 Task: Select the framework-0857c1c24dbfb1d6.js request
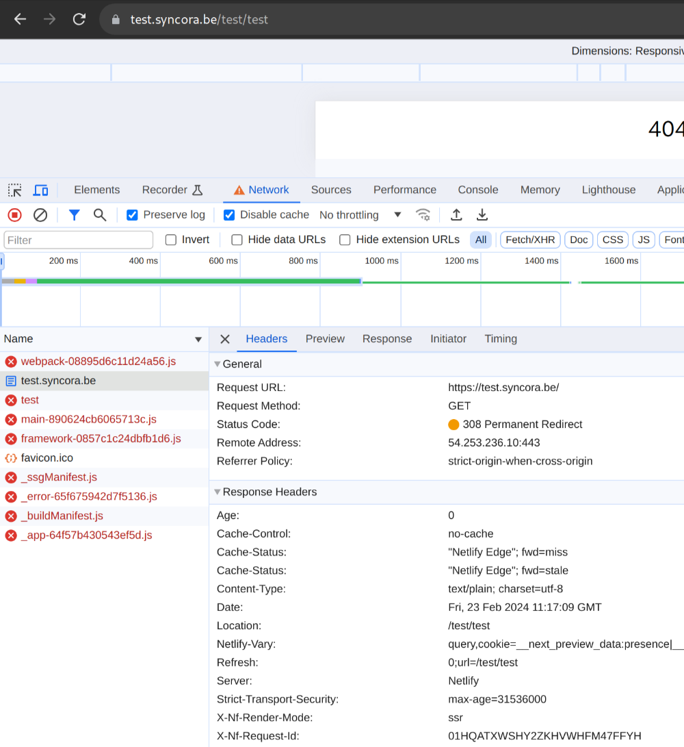[104, 440]
